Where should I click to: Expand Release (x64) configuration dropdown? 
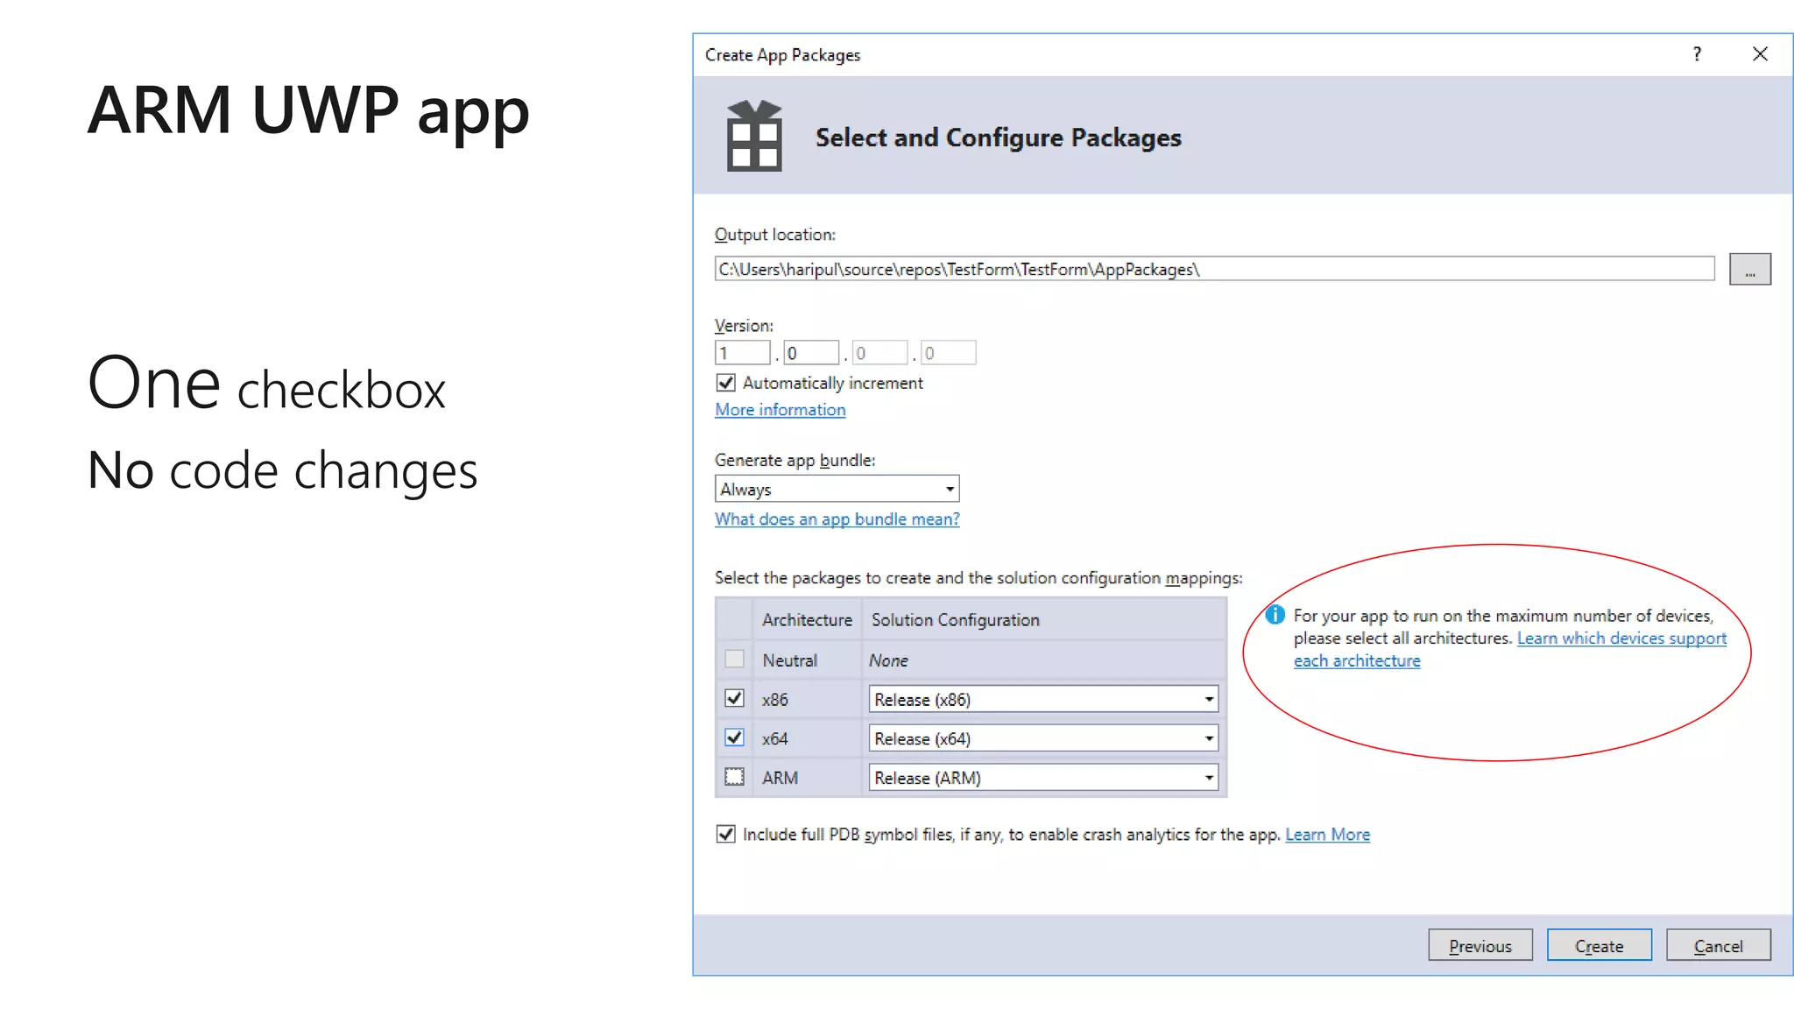tap(1042, 738)
